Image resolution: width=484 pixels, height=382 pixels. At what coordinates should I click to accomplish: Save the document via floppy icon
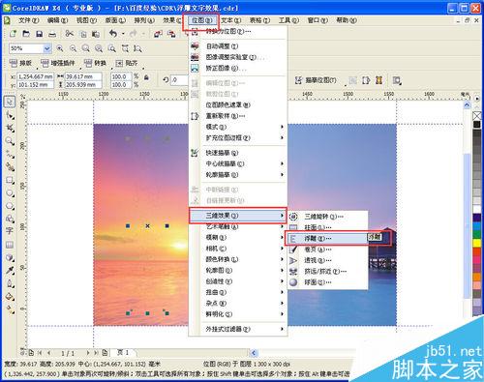pos(40,34)
